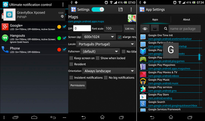Tap Google One Time Init icon
205x121 pixels.
pyautogui.click(x=143, y=37)
